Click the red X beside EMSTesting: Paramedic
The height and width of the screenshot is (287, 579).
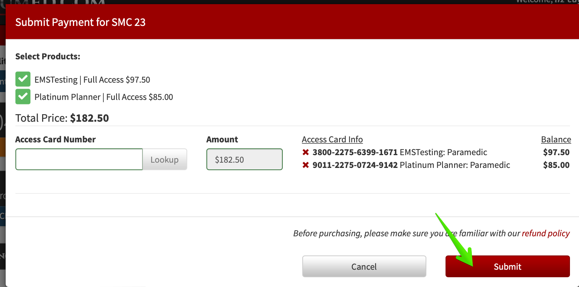pos(305,152)
